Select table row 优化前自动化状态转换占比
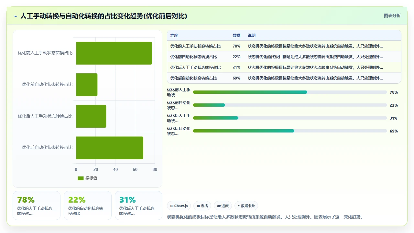Viewport: 414px width, 233px height. coord(284,57)
